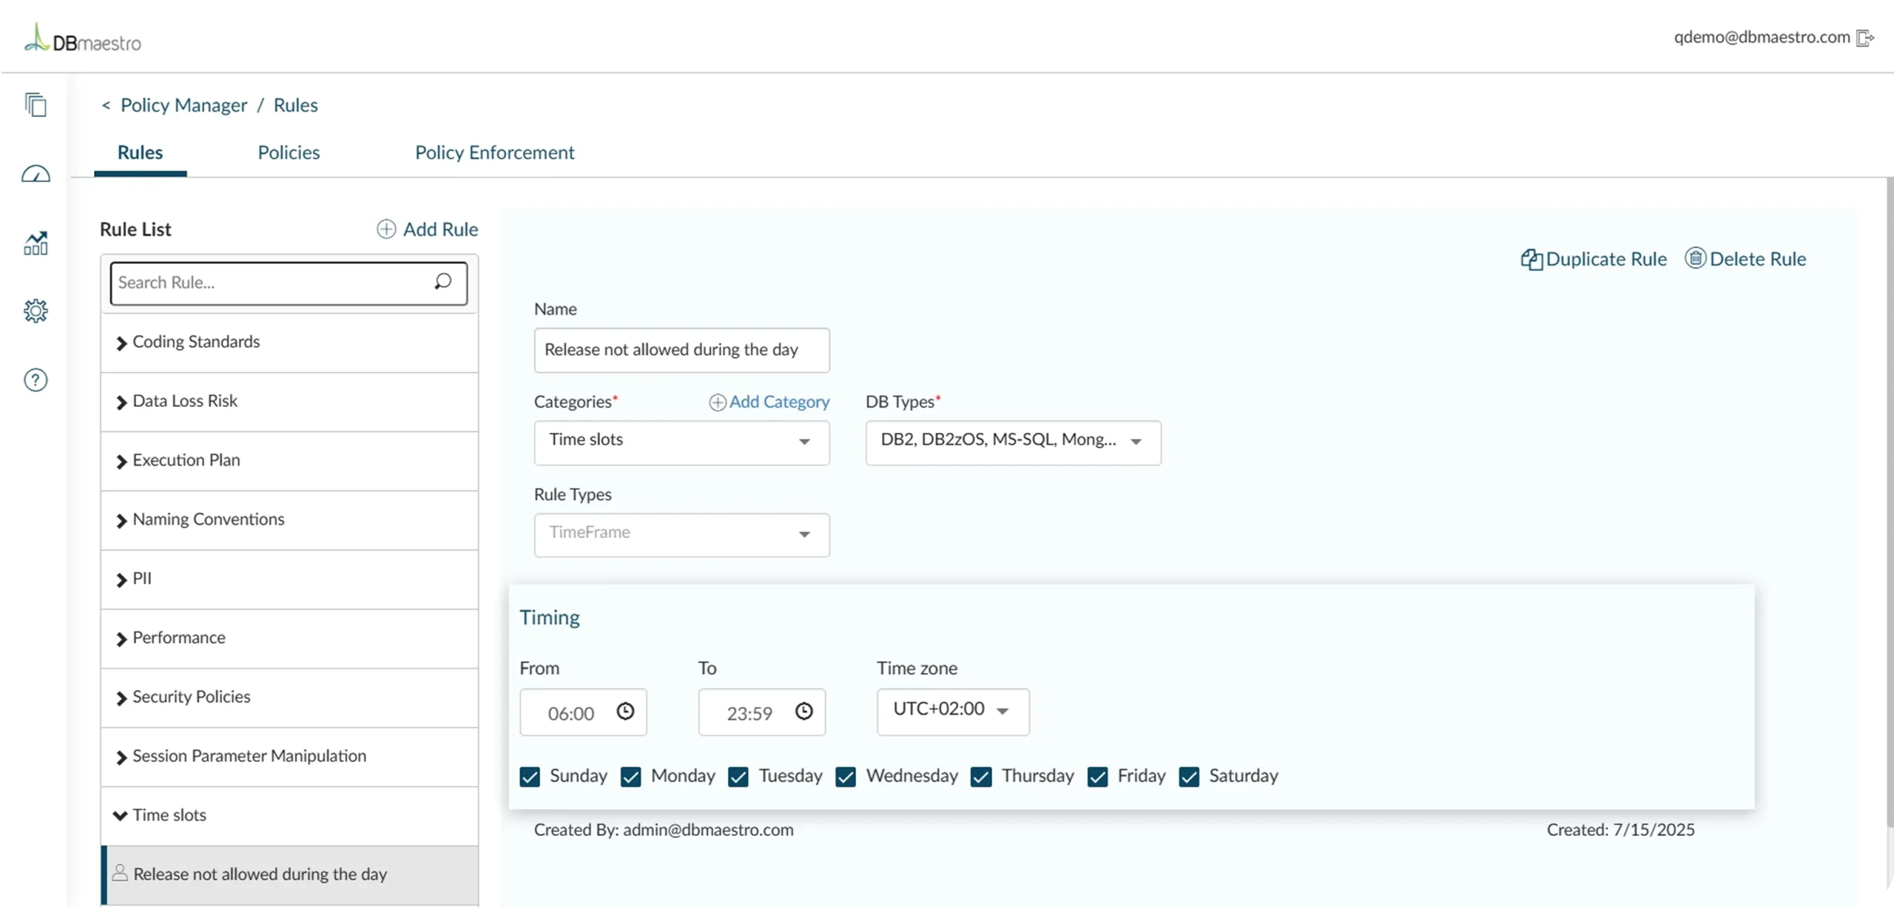Open the Time zone UTC+02:00 dropdown
The width and height of the screenshot is (1894, 907).
953,712
